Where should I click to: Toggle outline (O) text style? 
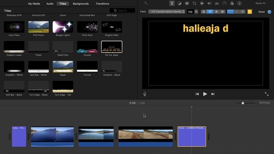point(242,12)
